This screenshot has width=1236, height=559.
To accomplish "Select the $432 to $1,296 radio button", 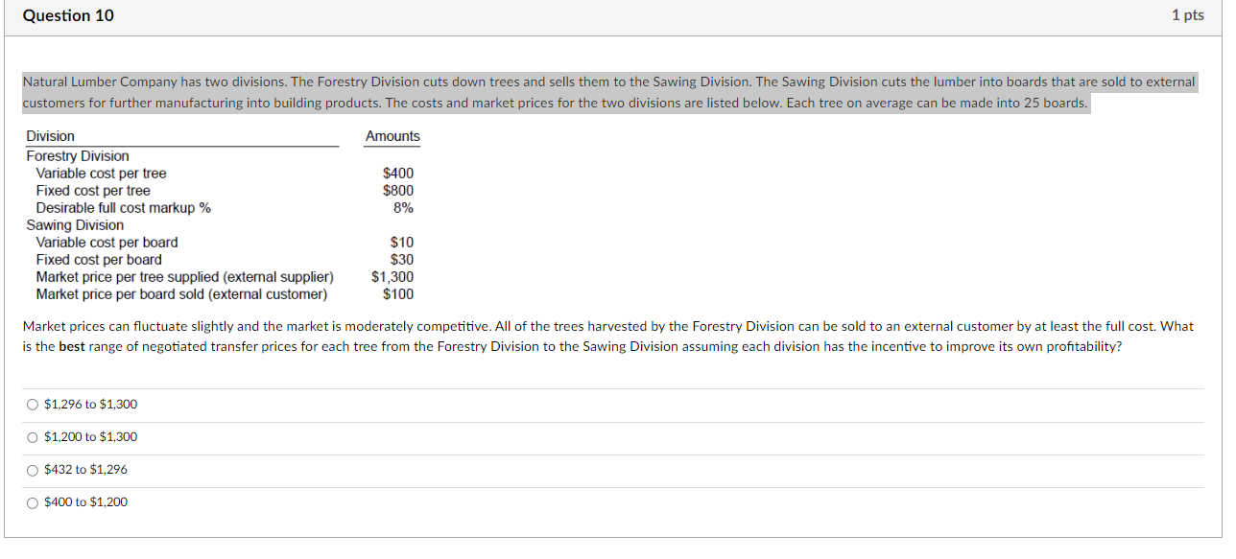I will coord(32,469).
